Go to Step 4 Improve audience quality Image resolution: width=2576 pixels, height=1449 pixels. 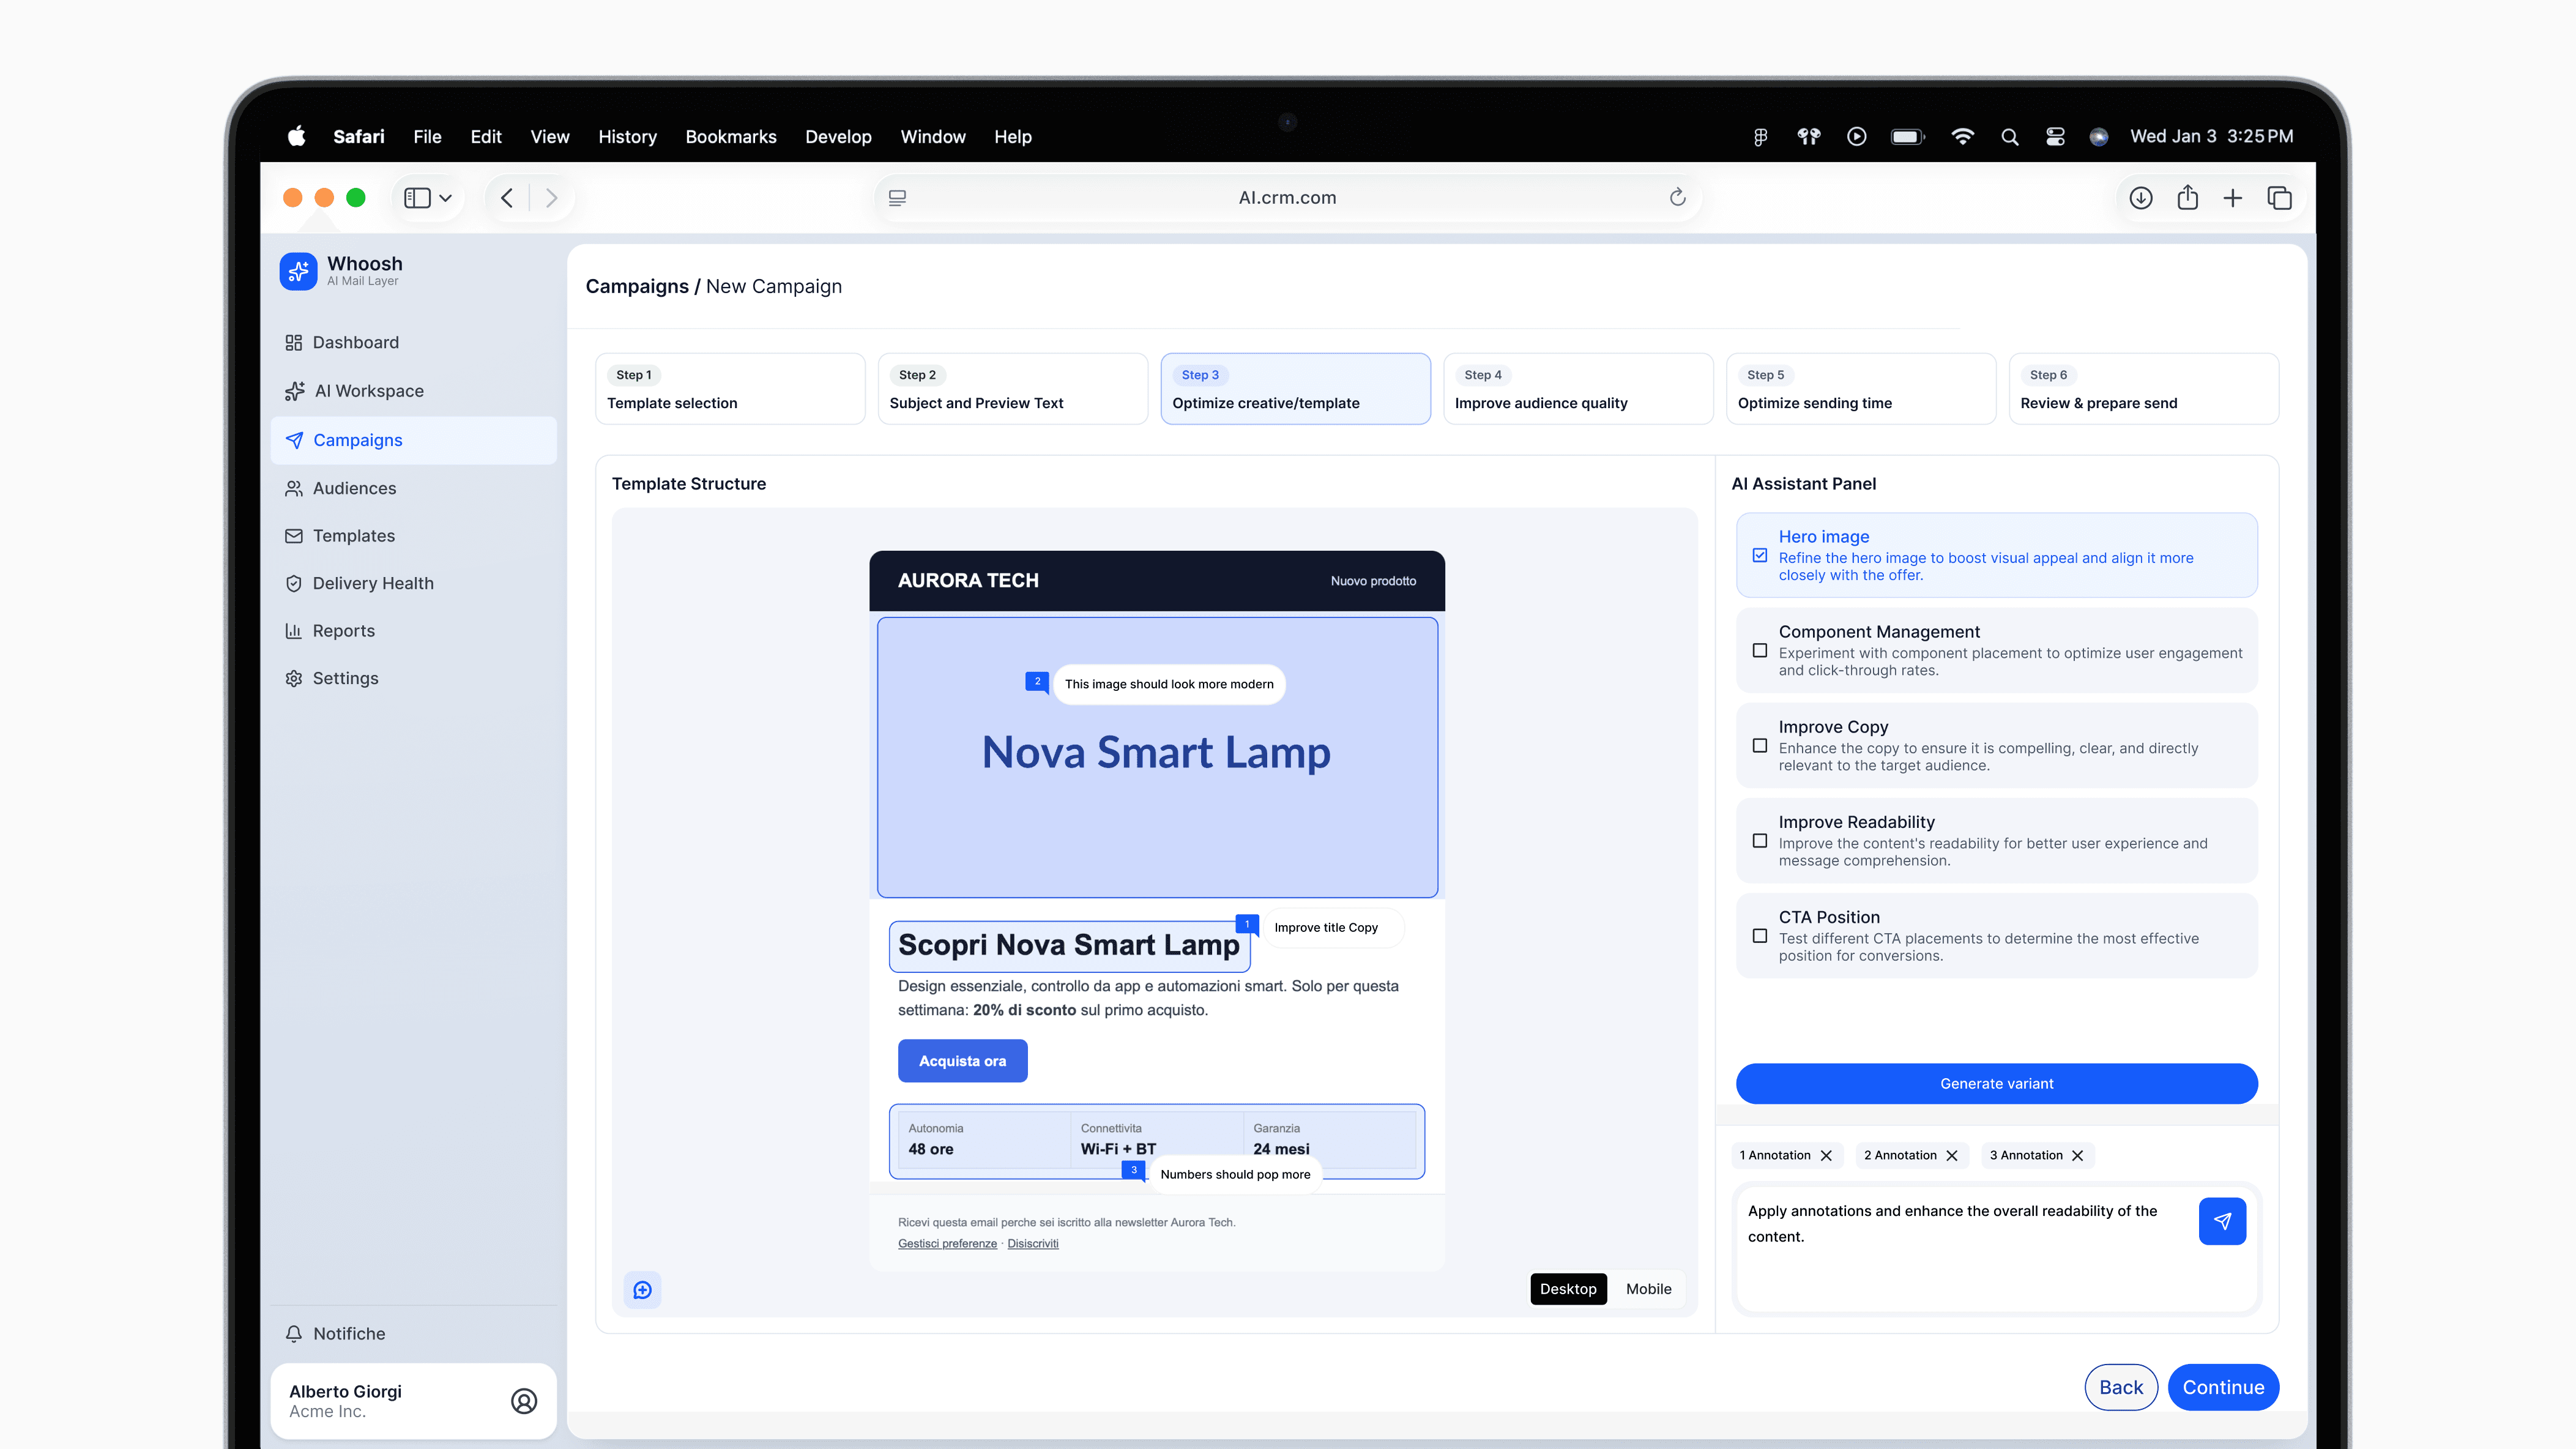pyautogui.click(x=1578, y=389)
